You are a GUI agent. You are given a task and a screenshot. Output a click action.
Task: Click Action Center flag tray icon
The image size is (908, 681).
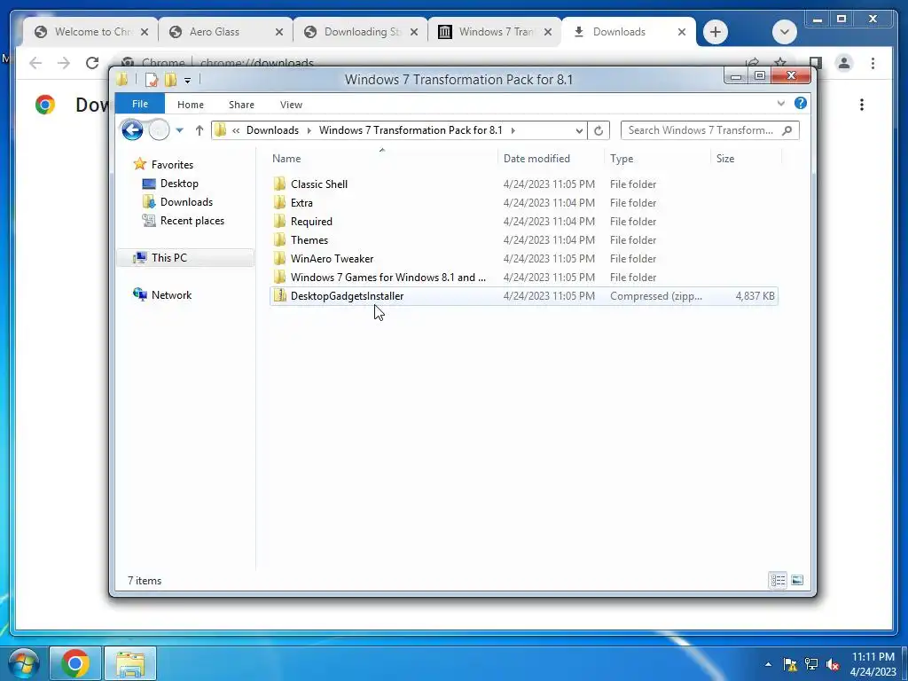[790, 664]
